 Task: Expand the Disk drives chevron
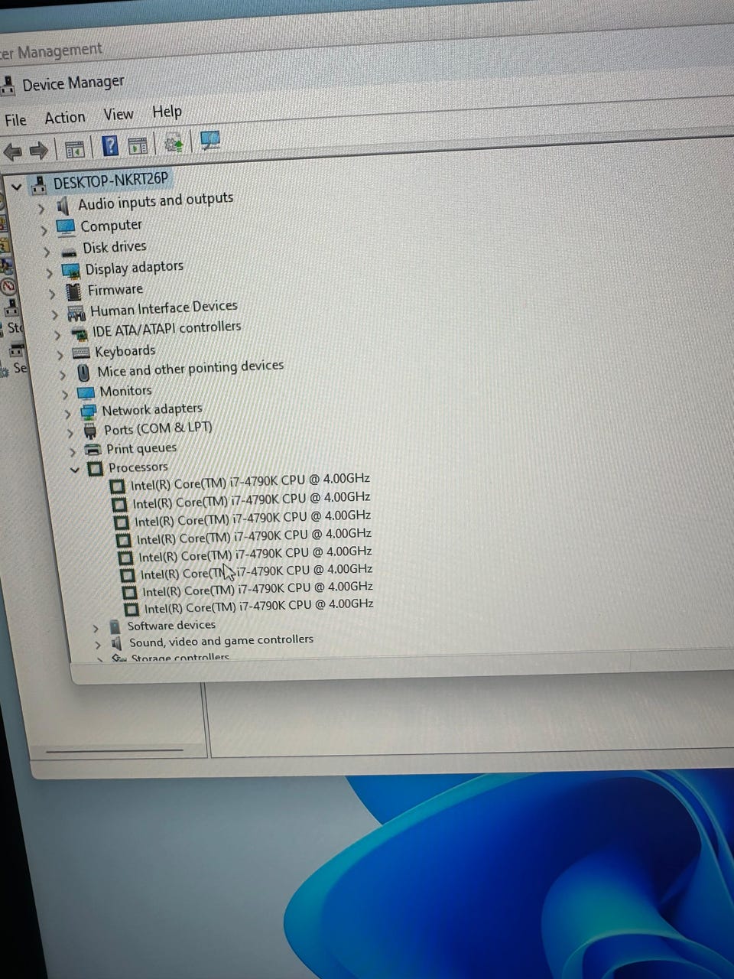coord(47,251)
